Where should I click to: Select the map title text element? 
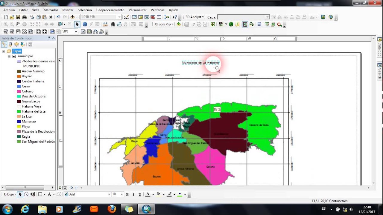click(x=201, y=63)
